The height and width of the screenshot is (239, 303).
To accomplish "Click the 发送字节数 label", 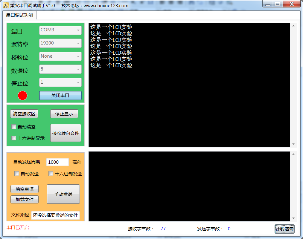I will click(x=210, y=229).
